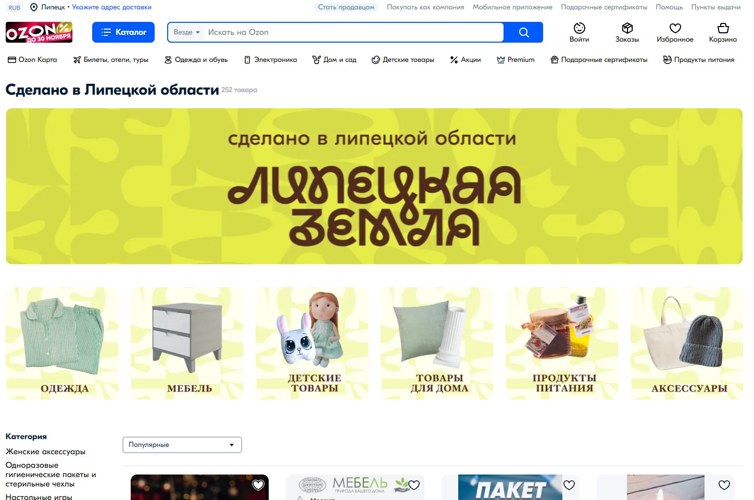Toggle favorite heart on the Мебель product card
The width and height of the screenshot is (754, 500).
point(414,485)
